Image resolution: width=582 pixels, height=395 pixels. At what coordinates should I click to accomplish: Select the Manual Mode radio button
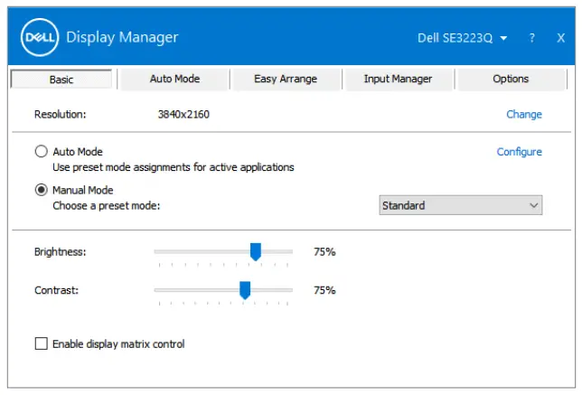[x=41, y=190]
